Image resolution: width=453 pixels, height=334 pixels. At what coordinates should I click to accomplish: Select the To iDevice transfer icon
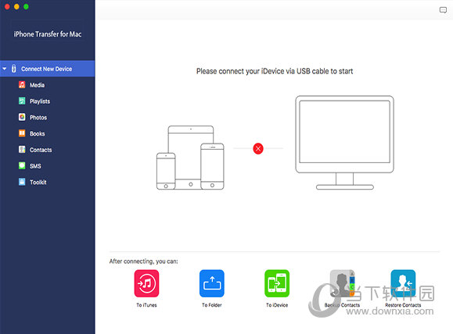[277, 283]
